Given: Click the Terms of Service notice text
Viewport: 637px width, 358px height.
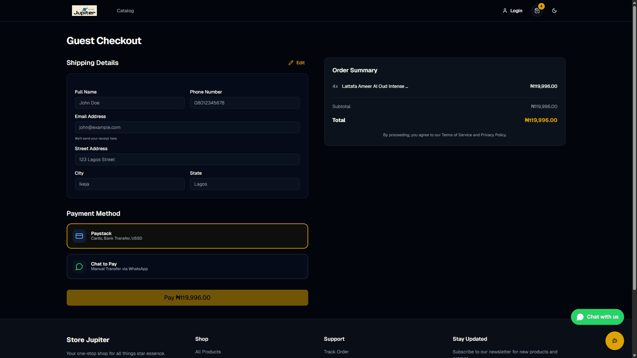Looking at the screenshot, I should (x=445, y=135).
